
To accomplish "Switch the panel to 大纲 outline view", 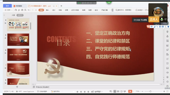I will [13, 15].
